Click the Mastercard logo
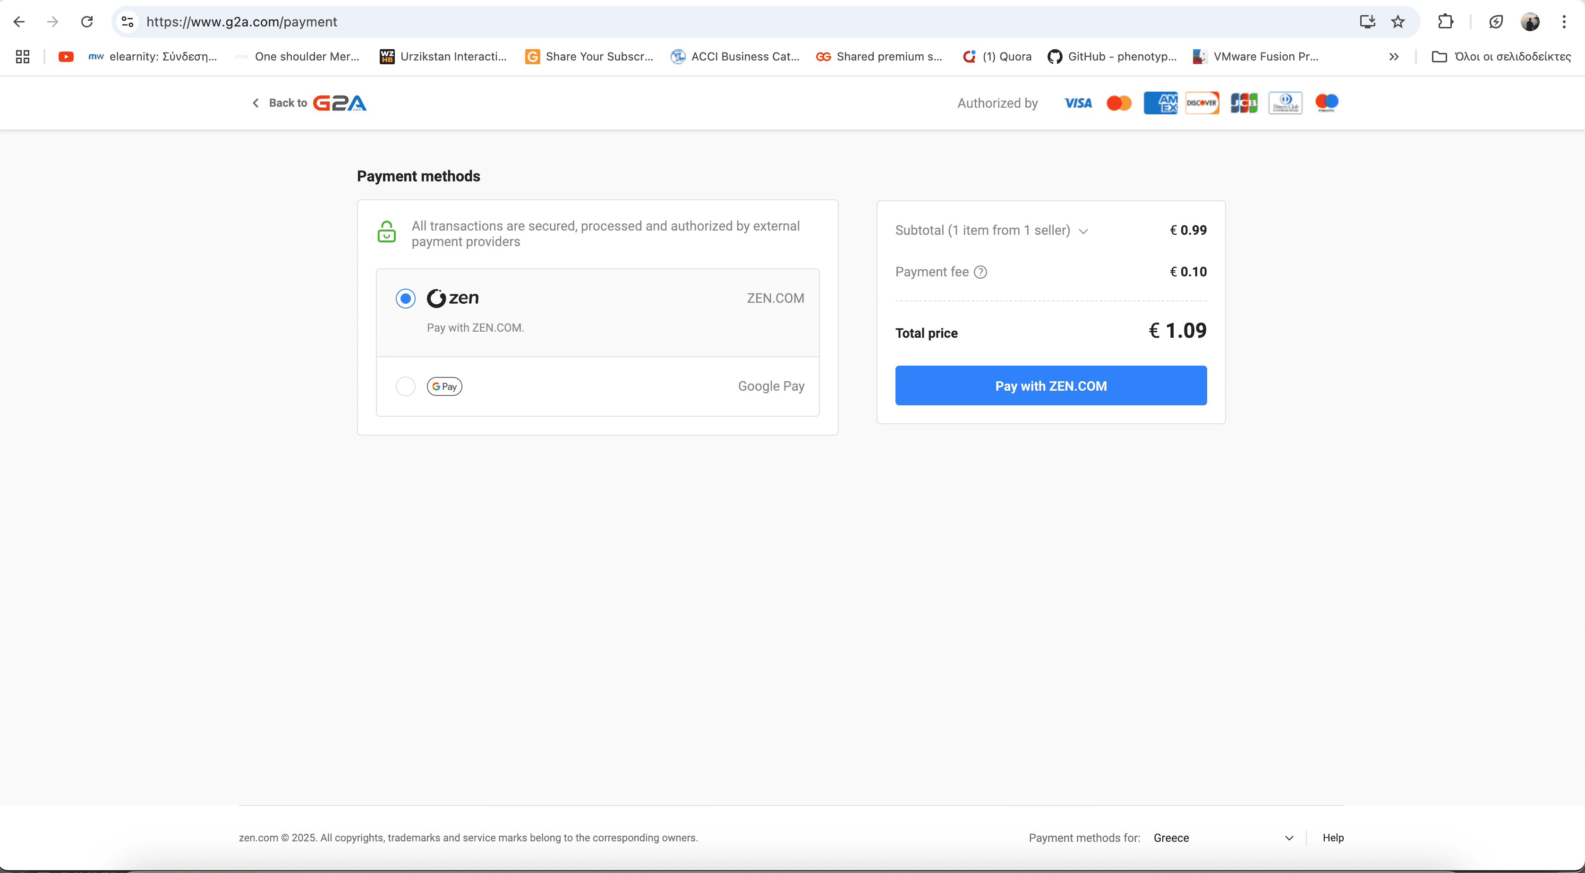Screen dimensions: 1585x873 [1119, 103]
